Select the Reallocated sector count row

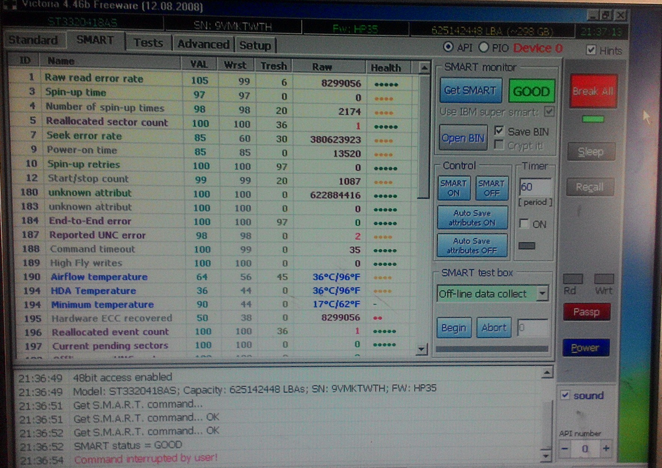(213, 123)
